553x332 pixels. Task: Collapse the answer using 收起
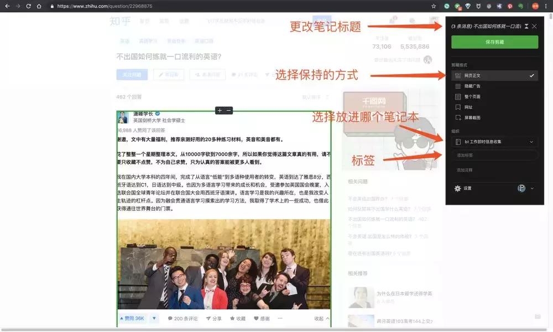[x=319, y=319]
